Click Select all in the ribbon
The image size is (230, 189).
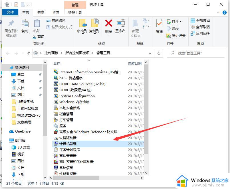(200, 21)
